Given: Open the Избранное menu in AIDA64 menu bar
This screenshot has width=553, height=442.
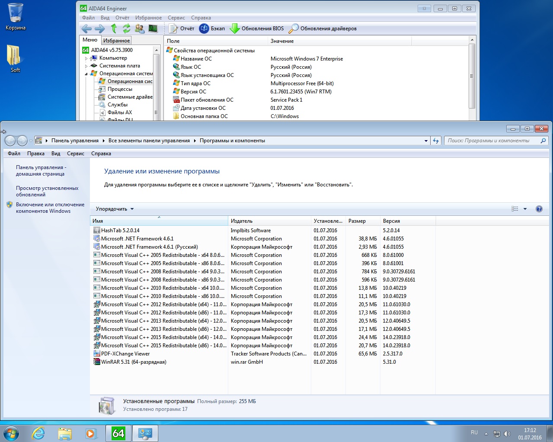Looking at the screenshot, I should click(148, 18).
